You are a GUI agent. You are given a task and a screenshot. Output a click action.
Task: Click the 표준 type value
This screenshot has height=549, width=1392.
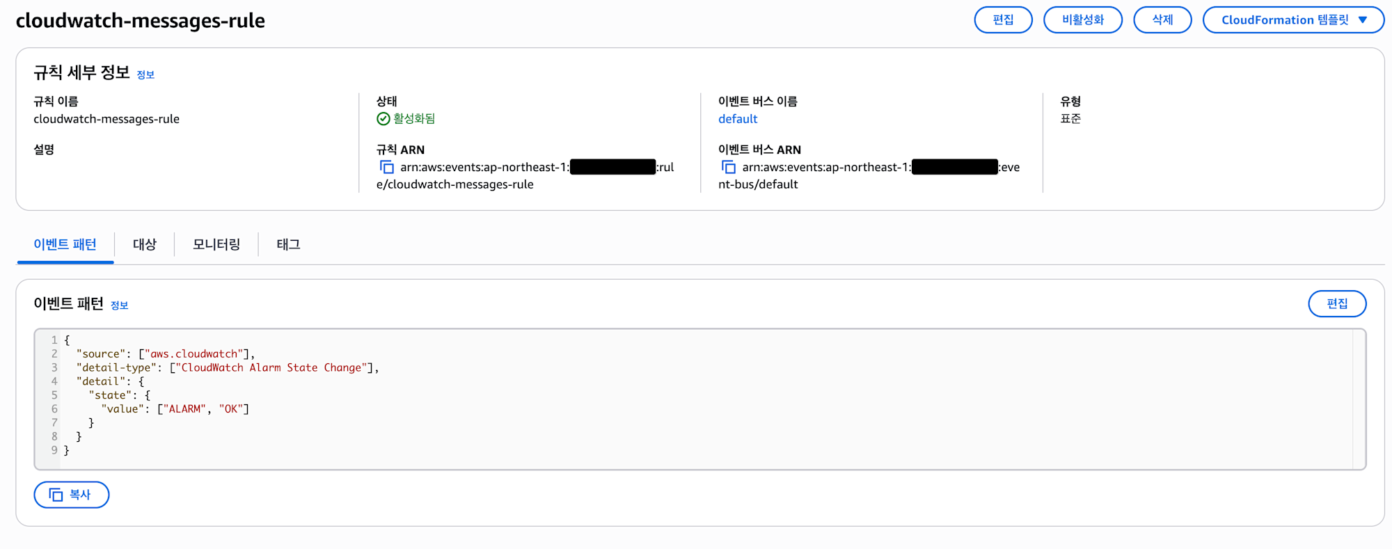1070,119
